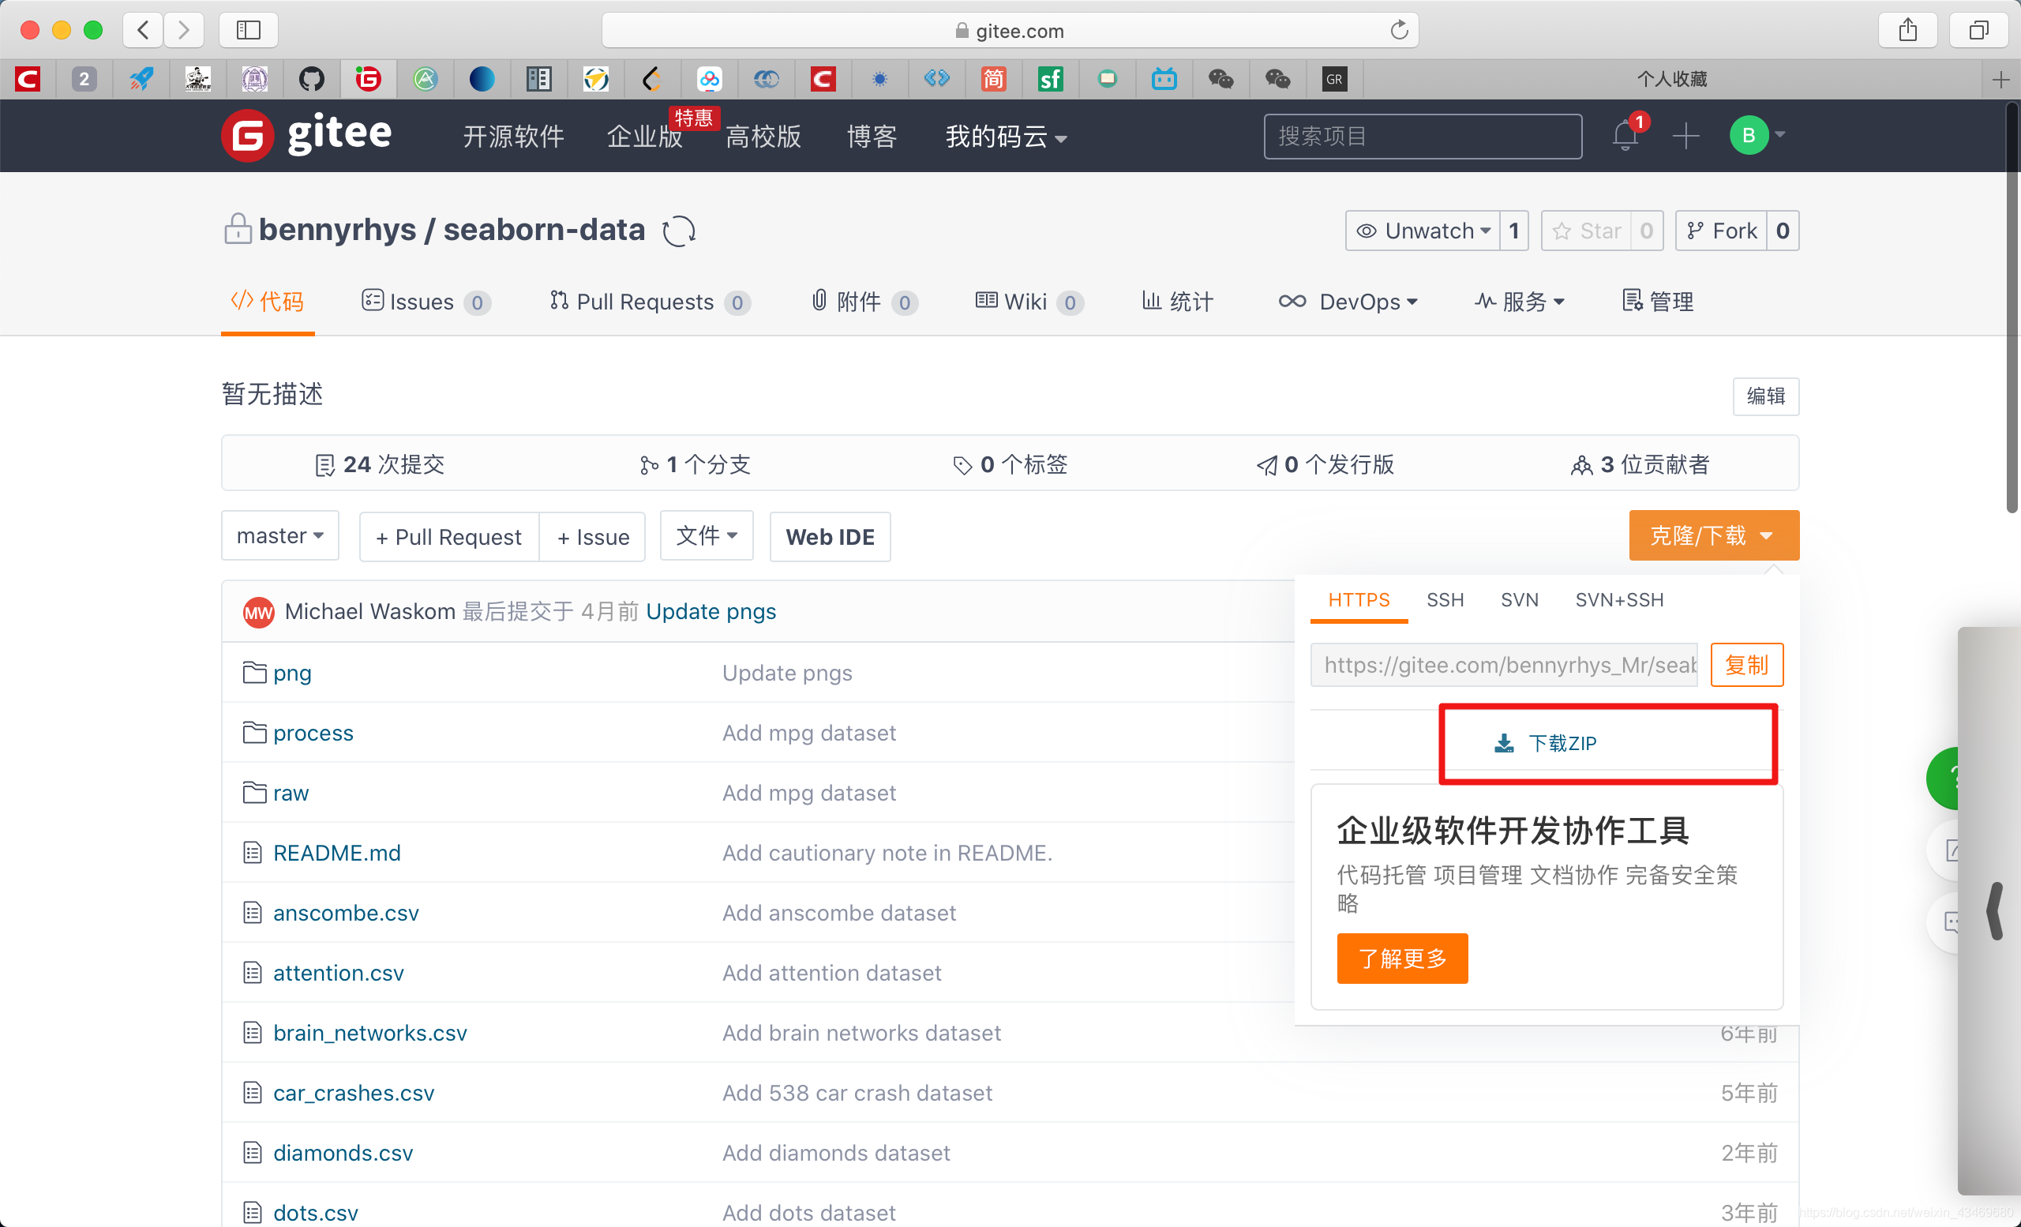2021x1227 pixels.
Task: Expand the DevOps dropdown tab
Action: [x=1348, y=302]
